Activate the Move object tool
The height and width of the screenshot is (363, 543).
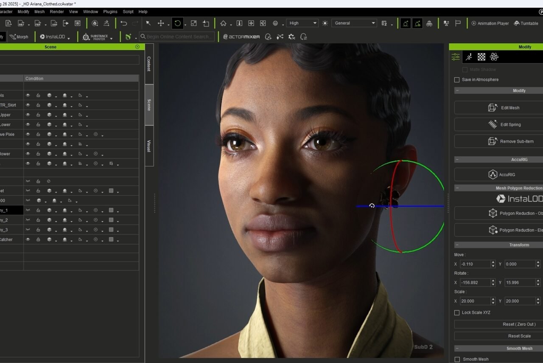coord(161,23)
